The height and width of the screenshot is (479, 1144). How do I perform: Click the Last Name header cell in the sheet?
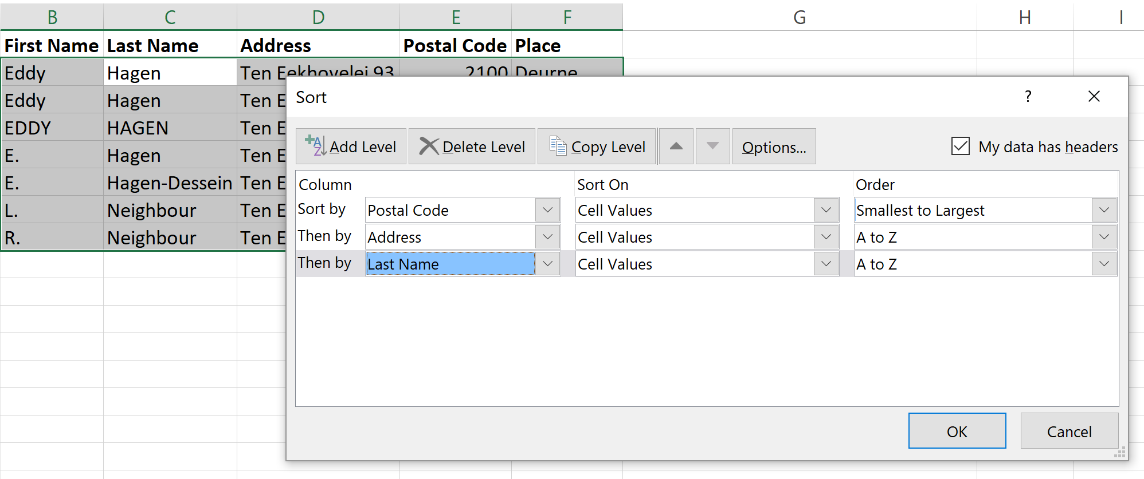click(x=170, y=45)
